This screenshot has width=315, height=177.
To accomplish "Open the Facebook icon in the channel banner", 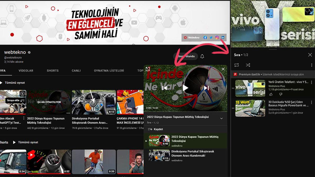I will 205,37.
